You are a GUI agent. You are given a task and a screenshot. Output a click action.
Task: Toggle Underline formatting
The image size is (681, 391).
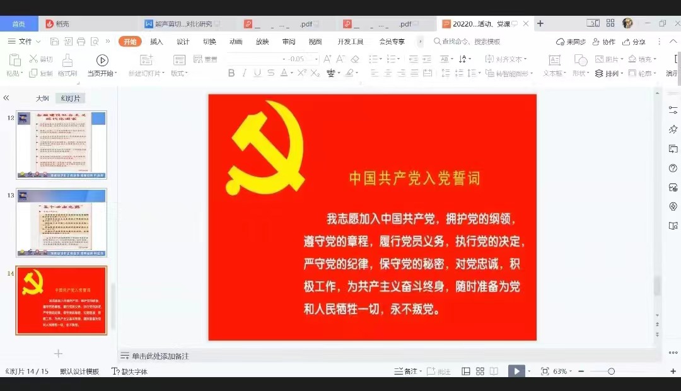(257, 73)
